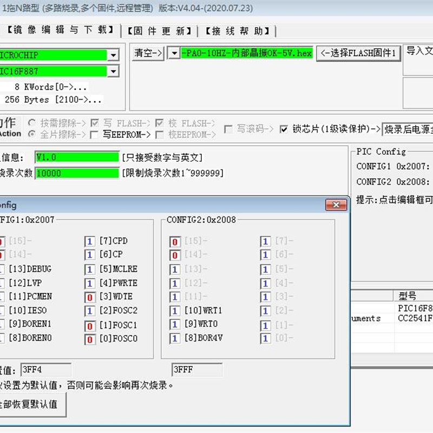This screenshot has width=433, height=433.
Task: Toggle bit [4]PWRTE in CONFIG1
Action: click(90, 283)
